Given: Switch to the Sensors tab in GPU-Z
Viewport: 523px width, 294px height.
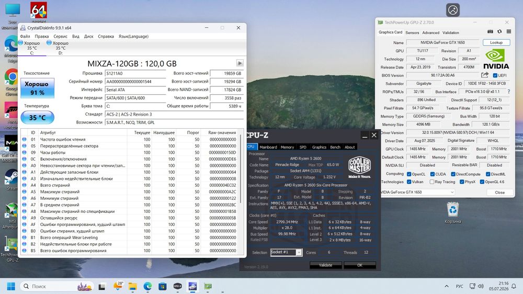Looking at the screenshot, I should (412, 33).
